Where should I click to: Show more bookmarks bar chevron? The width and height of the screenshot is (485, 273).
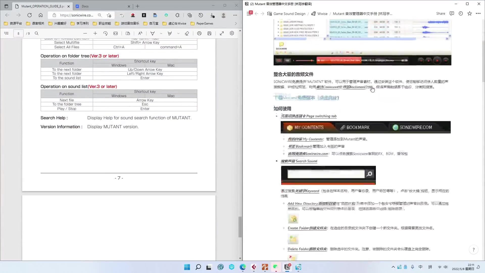coord(236,24)
